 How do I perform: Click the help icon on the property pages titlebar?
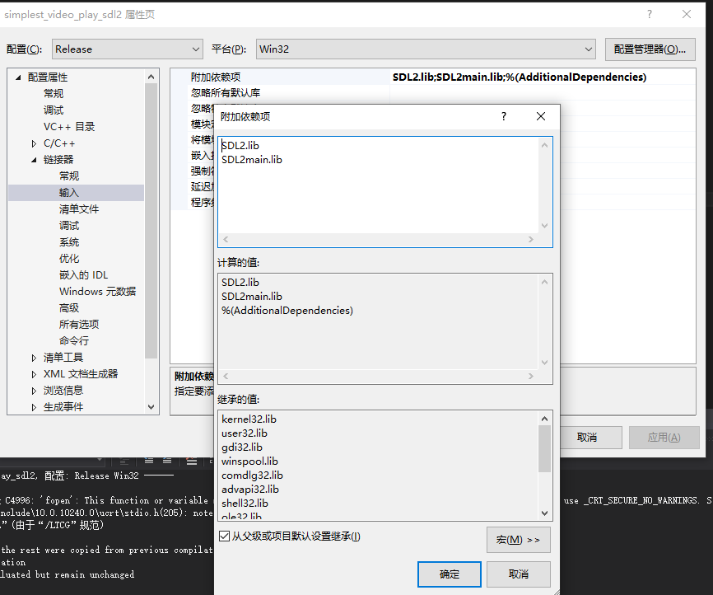pos(650,14)
